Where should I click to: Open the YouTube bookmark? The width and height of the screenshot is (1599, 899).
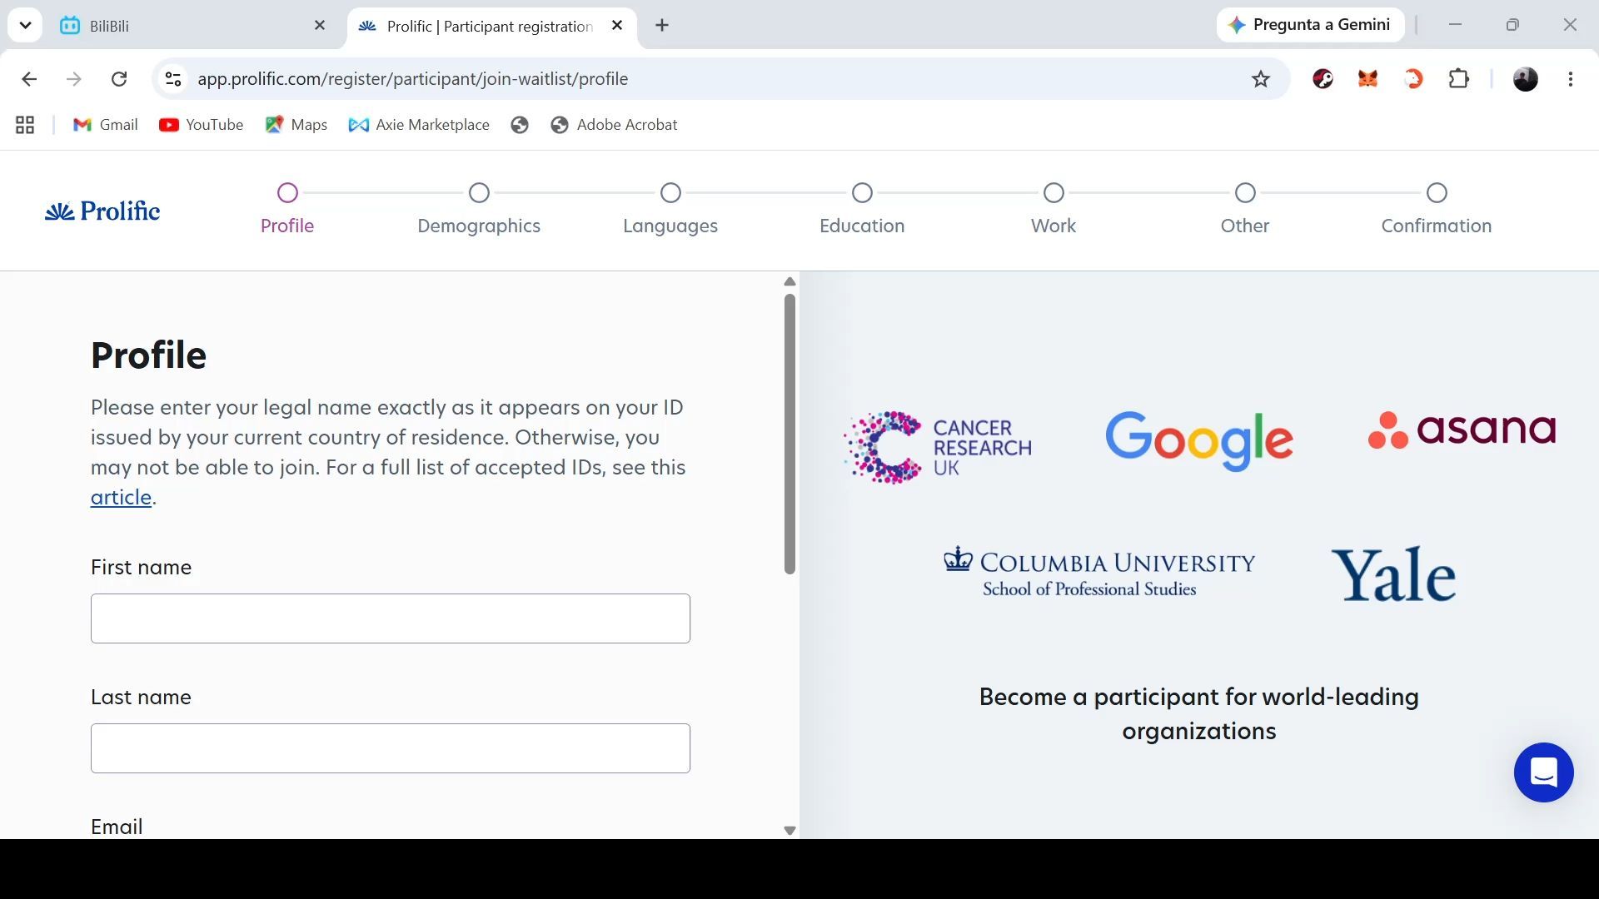tap(202, 125)
